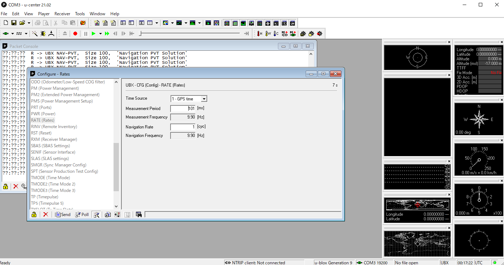This screenshot has height=265, width=504.
Task: Open the File menu
Action: [x=4, y=13]
